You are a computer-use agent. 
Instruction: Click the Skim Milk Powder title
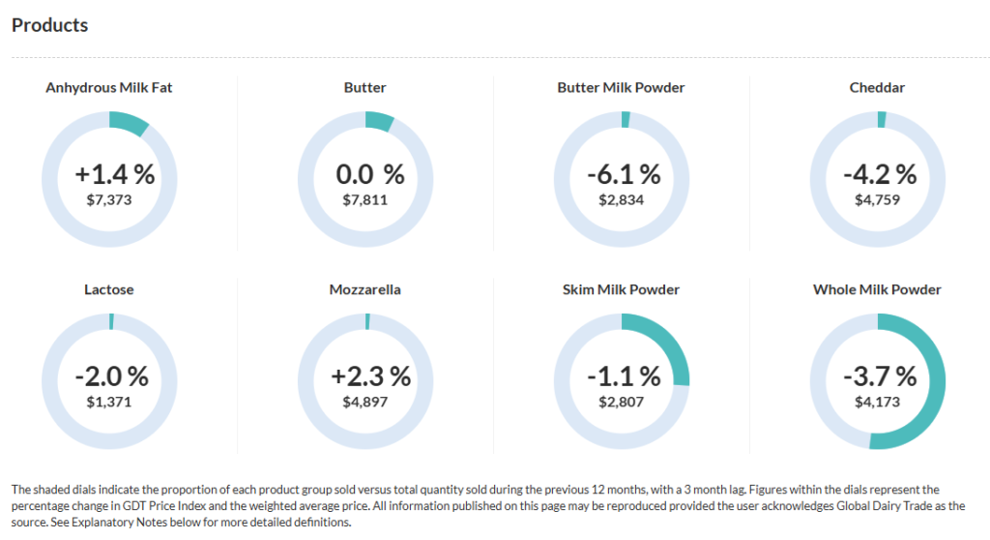[x=622, y=289]
